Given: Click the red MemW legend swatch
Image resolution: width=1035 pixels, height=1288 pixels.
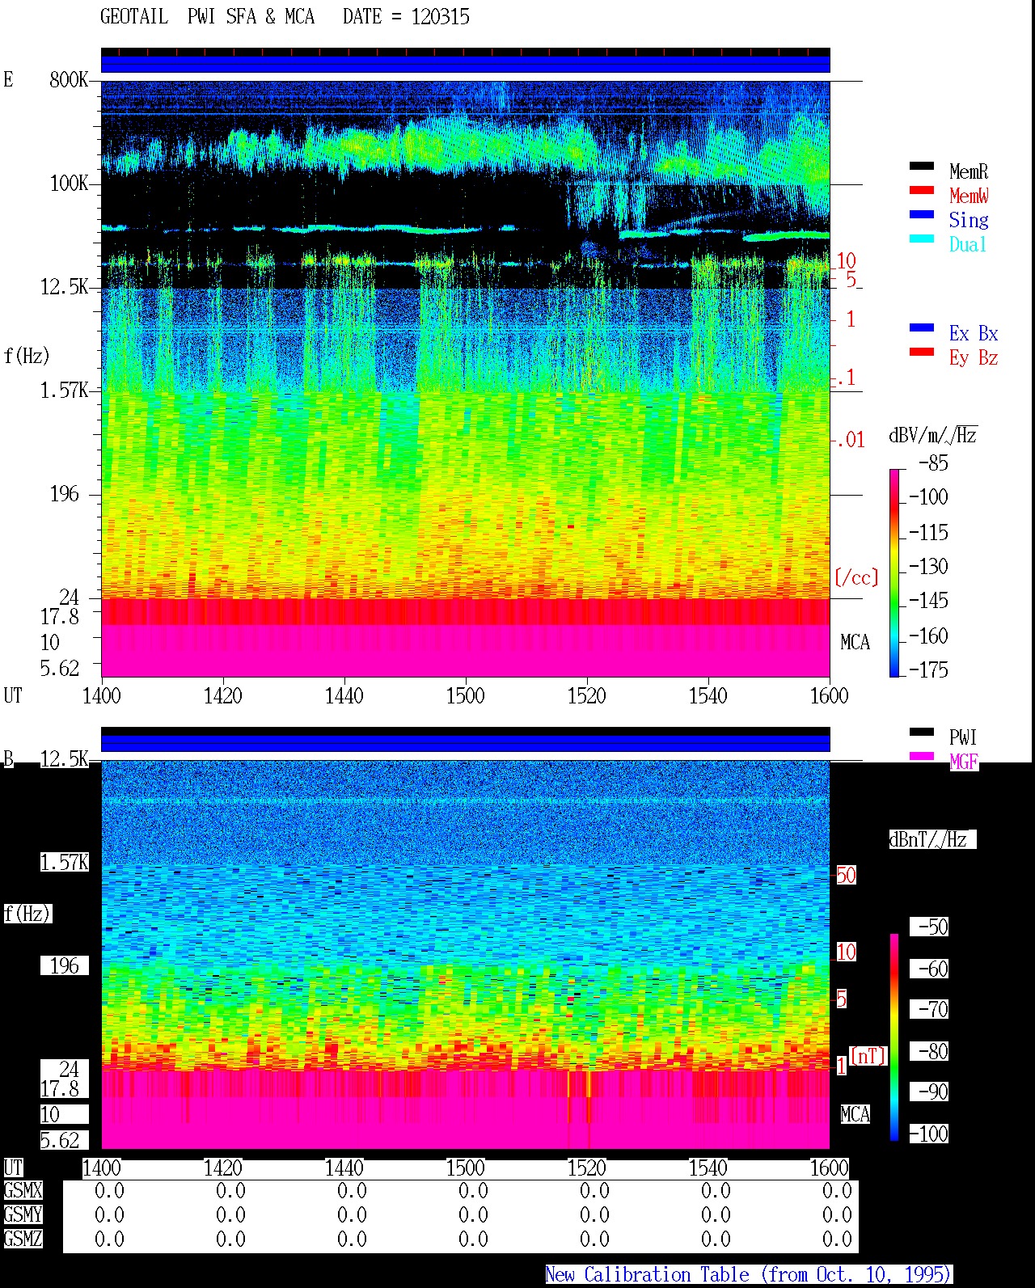Looking at the screenshot, I should (922, 190).
